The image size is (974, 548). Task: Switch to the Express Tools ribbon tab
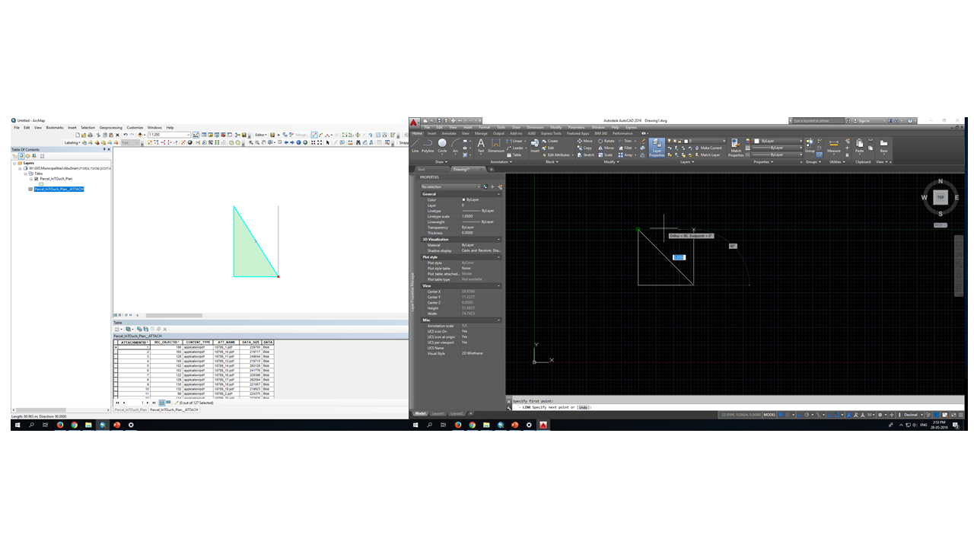tap(551, 133)
